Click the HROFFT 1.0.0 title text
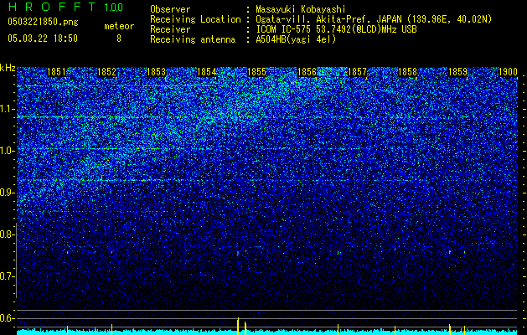Screen dimensions: 527x335 66,7
